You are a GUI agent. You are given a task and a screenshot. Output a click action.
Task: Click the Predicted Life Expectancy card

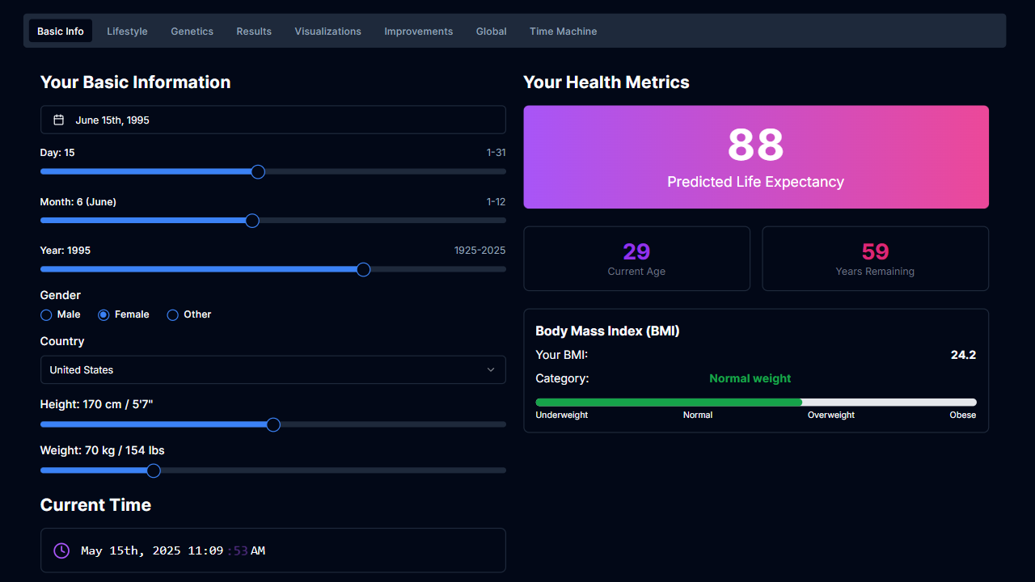(x=755, y=157)
